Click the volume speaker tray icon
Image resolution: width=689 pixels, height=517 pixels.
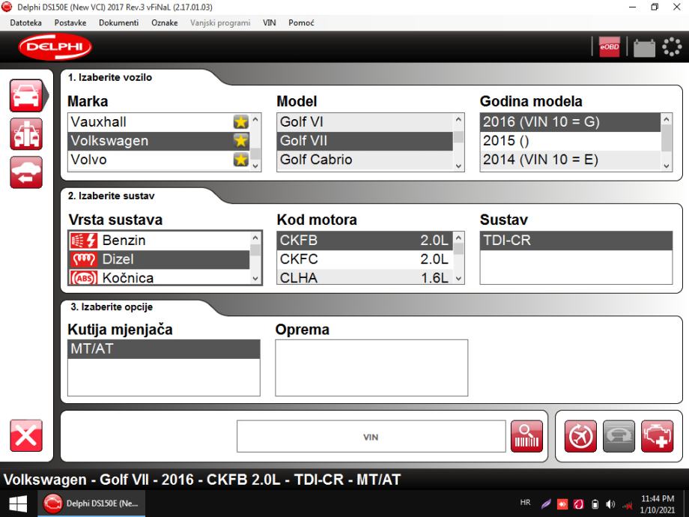[x=611, y=504]
